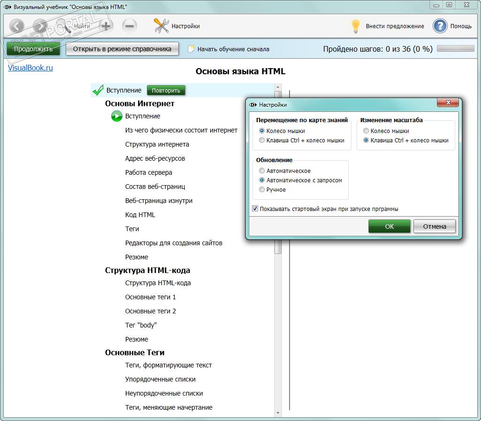Click the Отмена button
The image size is (481, 421).
[435, 226]
